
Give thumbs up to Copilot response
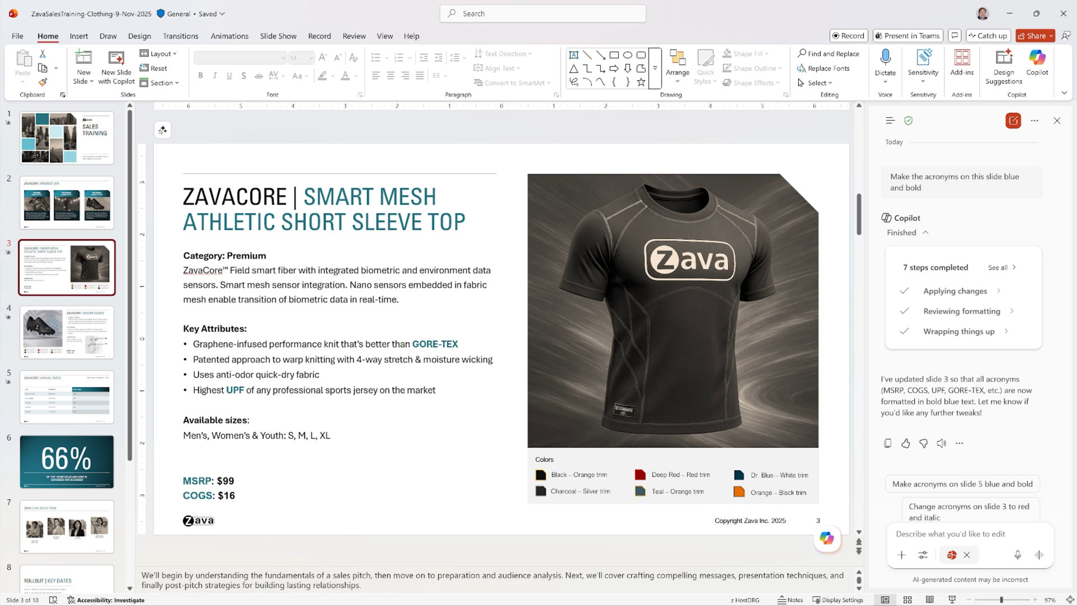click(x=905, y=443)
